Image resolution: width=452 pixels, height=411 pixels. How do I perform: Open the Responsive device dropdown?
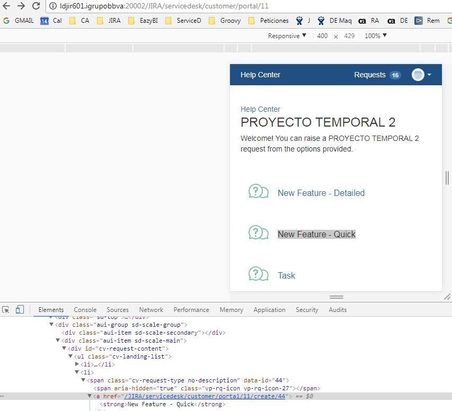pos(287,35)
